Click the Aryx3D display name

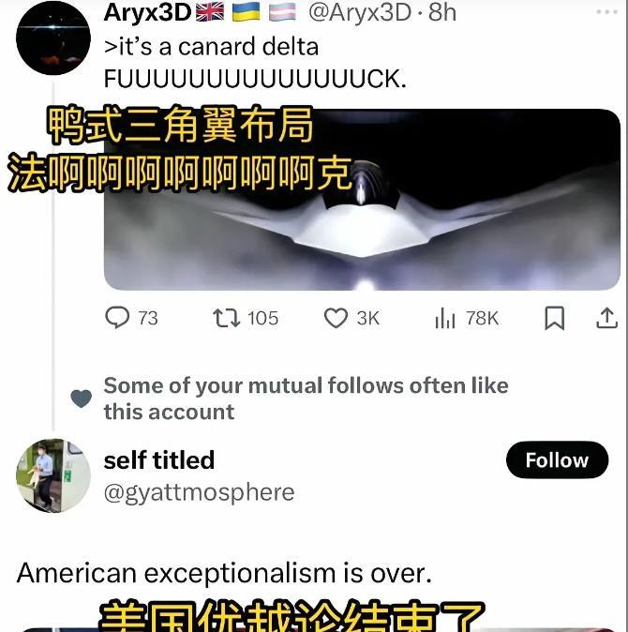click(147, 12)
